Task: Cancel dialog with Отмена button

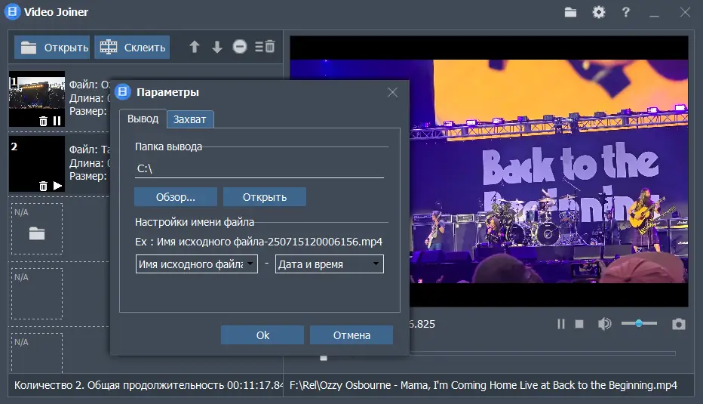Action: [351, 335]
